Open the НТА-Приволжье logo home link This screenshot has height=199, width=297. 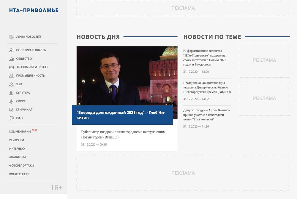pyautogui.click(x=34, y=10)
